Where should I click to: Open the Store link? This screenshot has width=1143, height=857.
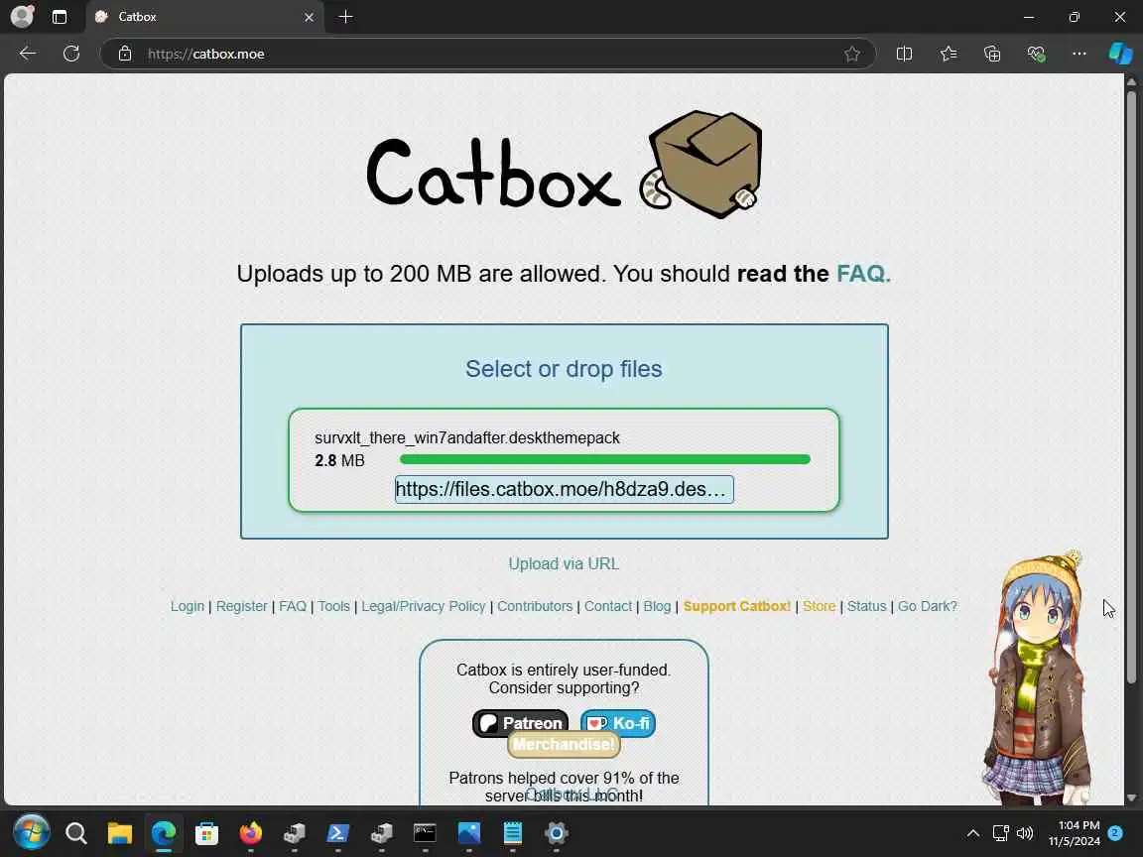click(819, 606)
